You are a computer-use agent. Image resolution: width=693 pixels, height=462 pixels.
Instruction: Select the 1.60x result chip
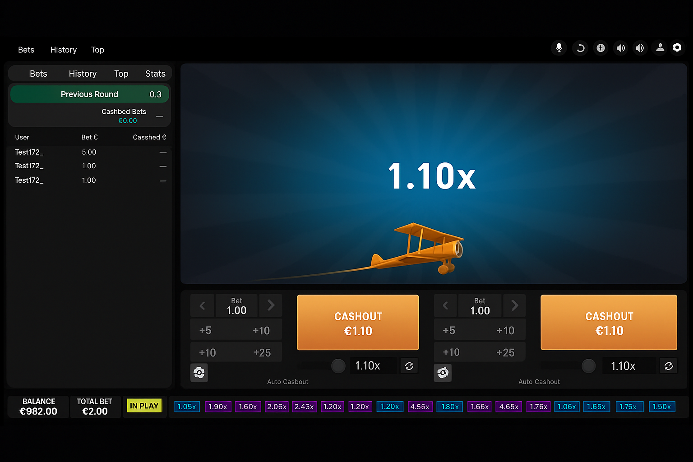[248, 407]
